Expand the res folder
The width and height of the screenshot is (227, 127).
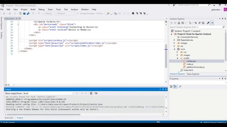(174, 46)
